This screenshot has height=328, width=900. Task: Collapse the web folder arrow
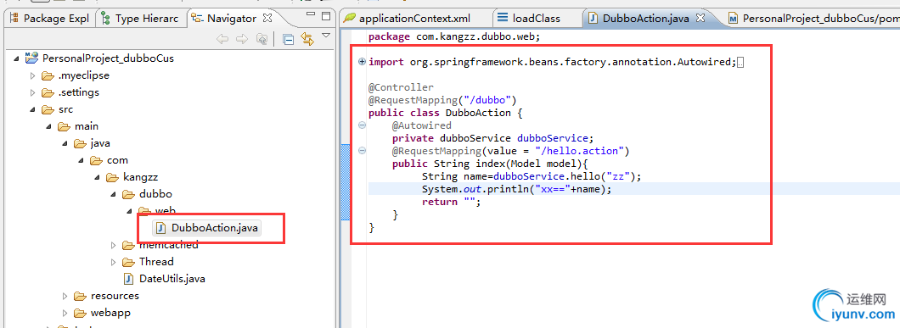tap(129, 211)
